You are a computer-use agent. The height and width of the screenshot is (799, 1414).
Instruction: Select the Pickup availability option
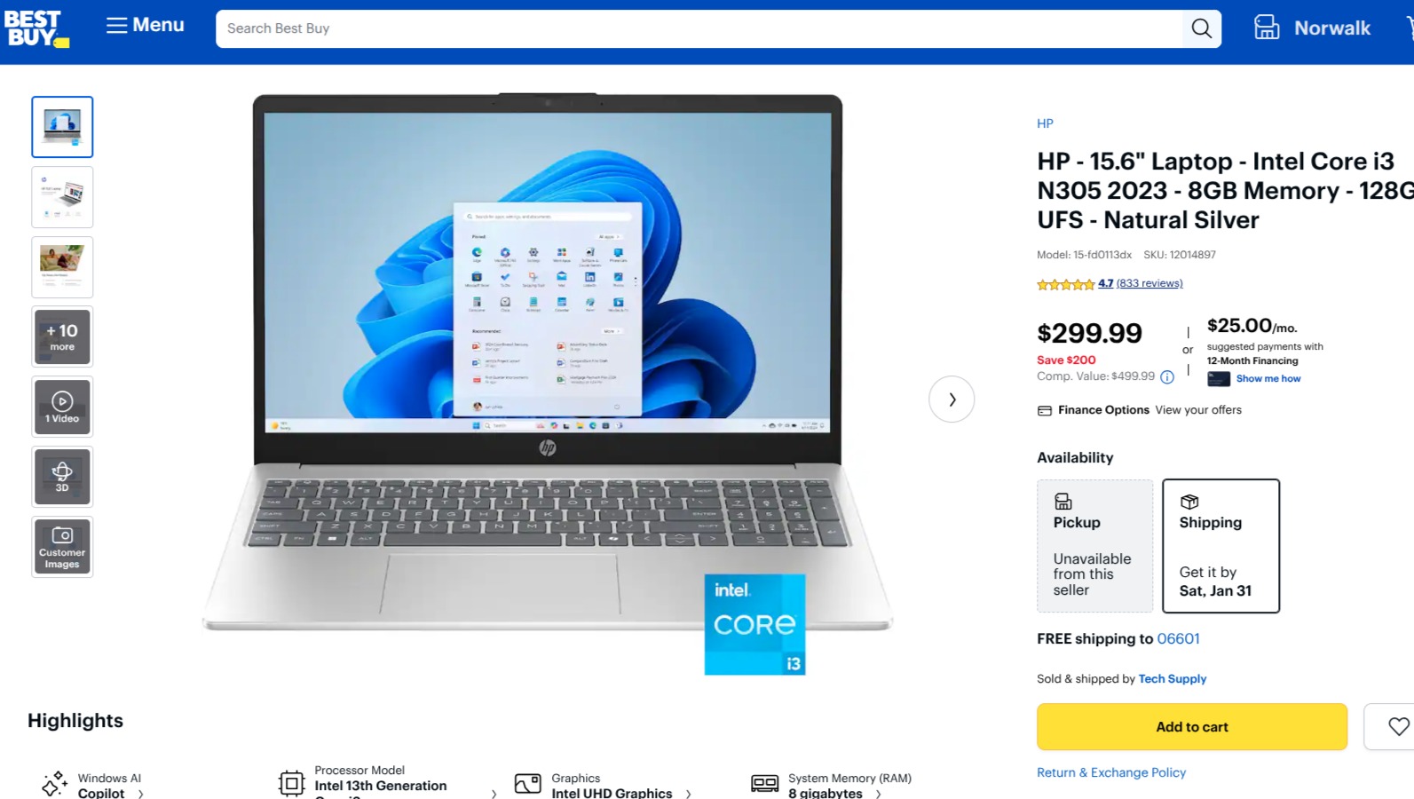(x=1094, y=546)
